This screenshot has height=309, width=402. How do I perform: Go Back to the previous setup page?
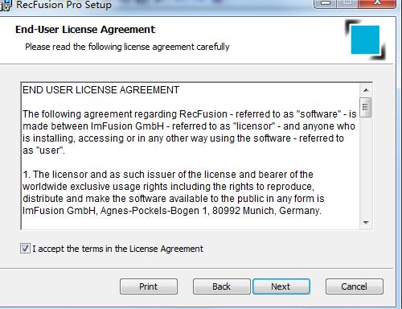point(222,286)
